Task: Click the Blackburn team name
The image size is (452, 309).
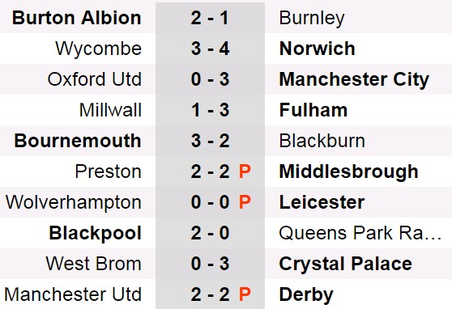Action: [x=322, y=141]
